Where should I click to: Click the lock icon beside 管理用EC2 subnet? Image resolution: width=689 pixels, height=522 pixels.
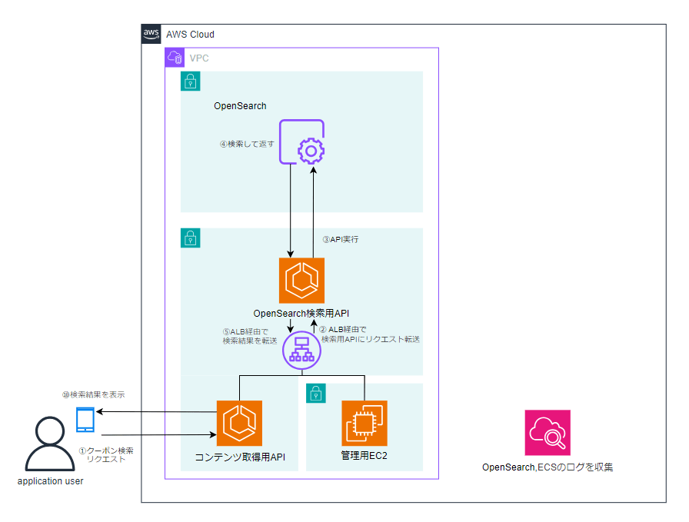[315, 393]
